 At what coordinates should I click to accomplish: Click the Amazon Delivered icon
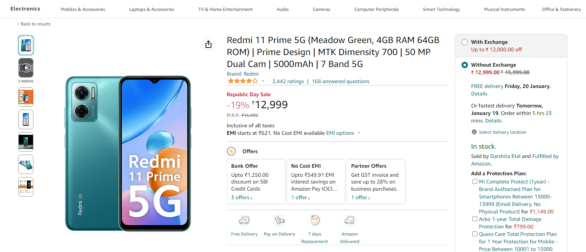[349, 220]
